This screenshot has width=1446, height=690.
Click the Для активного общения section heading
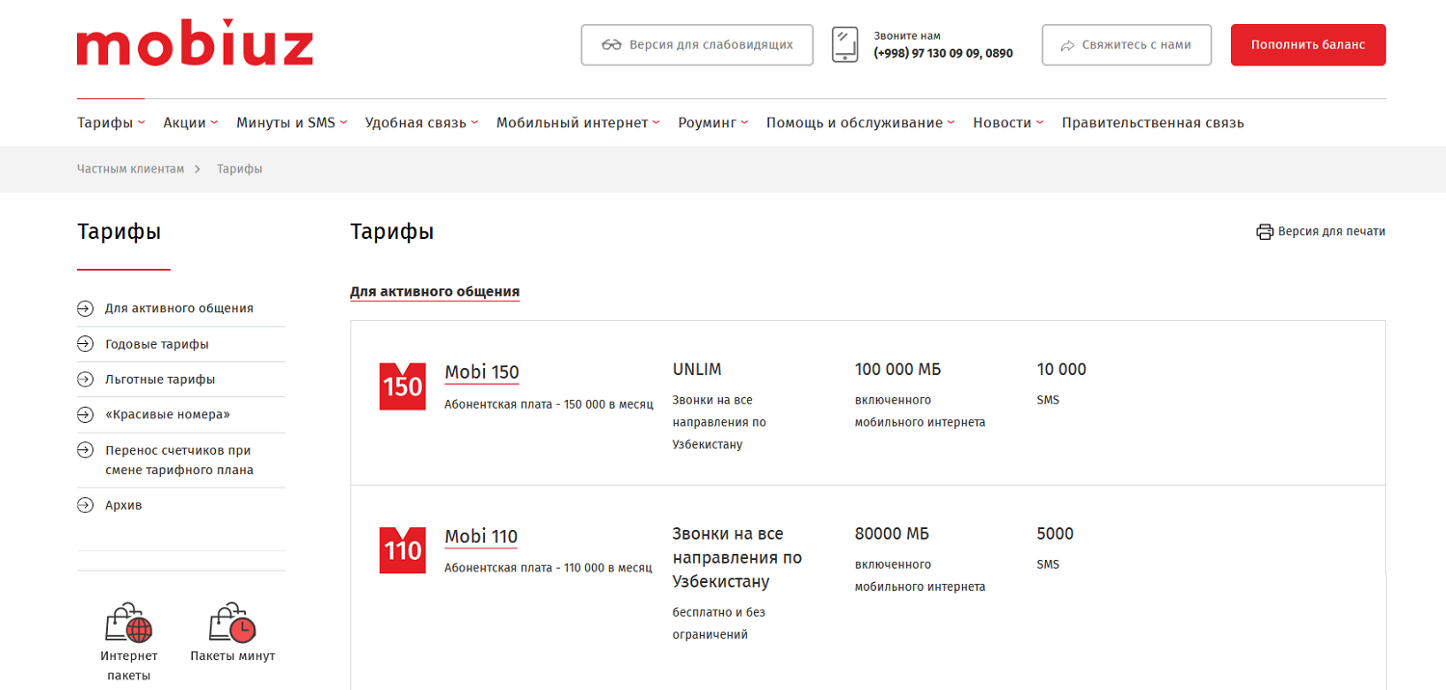pos(435,291)
